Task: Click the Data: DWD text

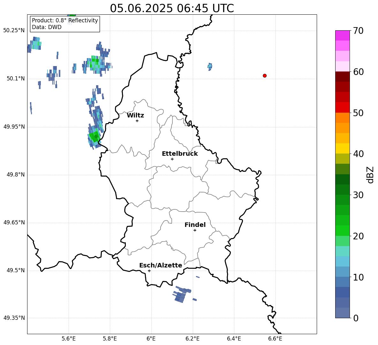Action: [x=47, y=27]
